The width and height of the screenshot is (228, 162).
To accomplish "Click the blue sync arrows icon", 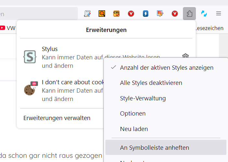I will click(204, 14).
